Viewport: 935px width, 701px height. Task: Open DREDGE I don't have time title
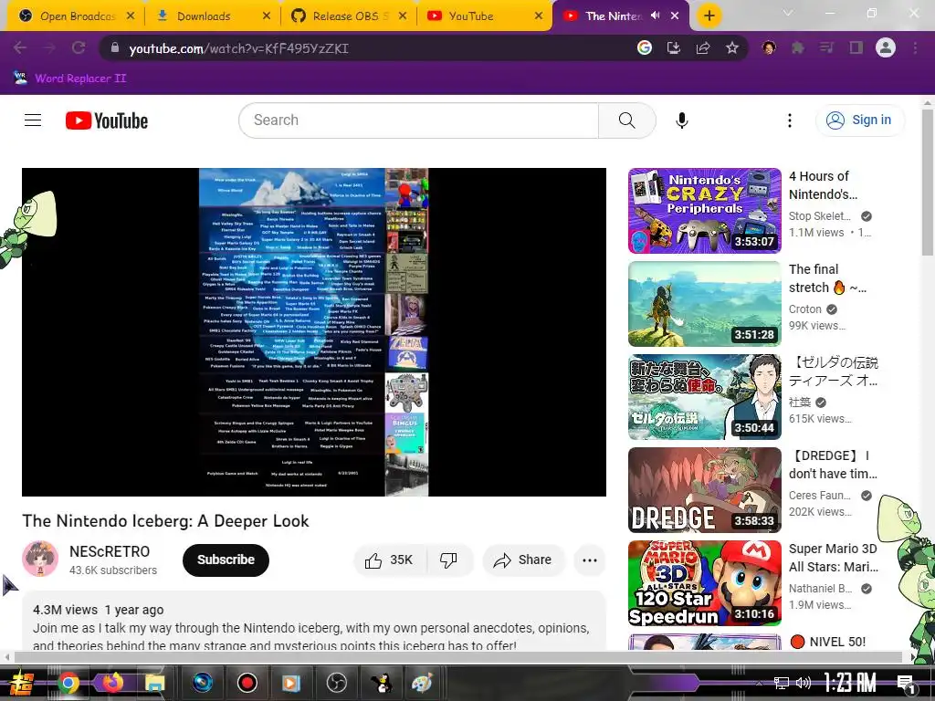[x=833, y=465]
